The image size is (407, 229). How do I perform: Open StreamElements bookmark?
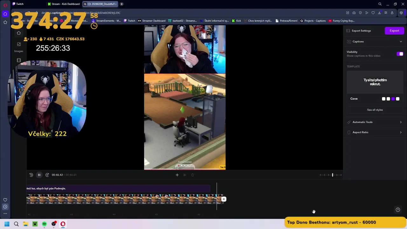pyautogui.click(x=106, y=21)
